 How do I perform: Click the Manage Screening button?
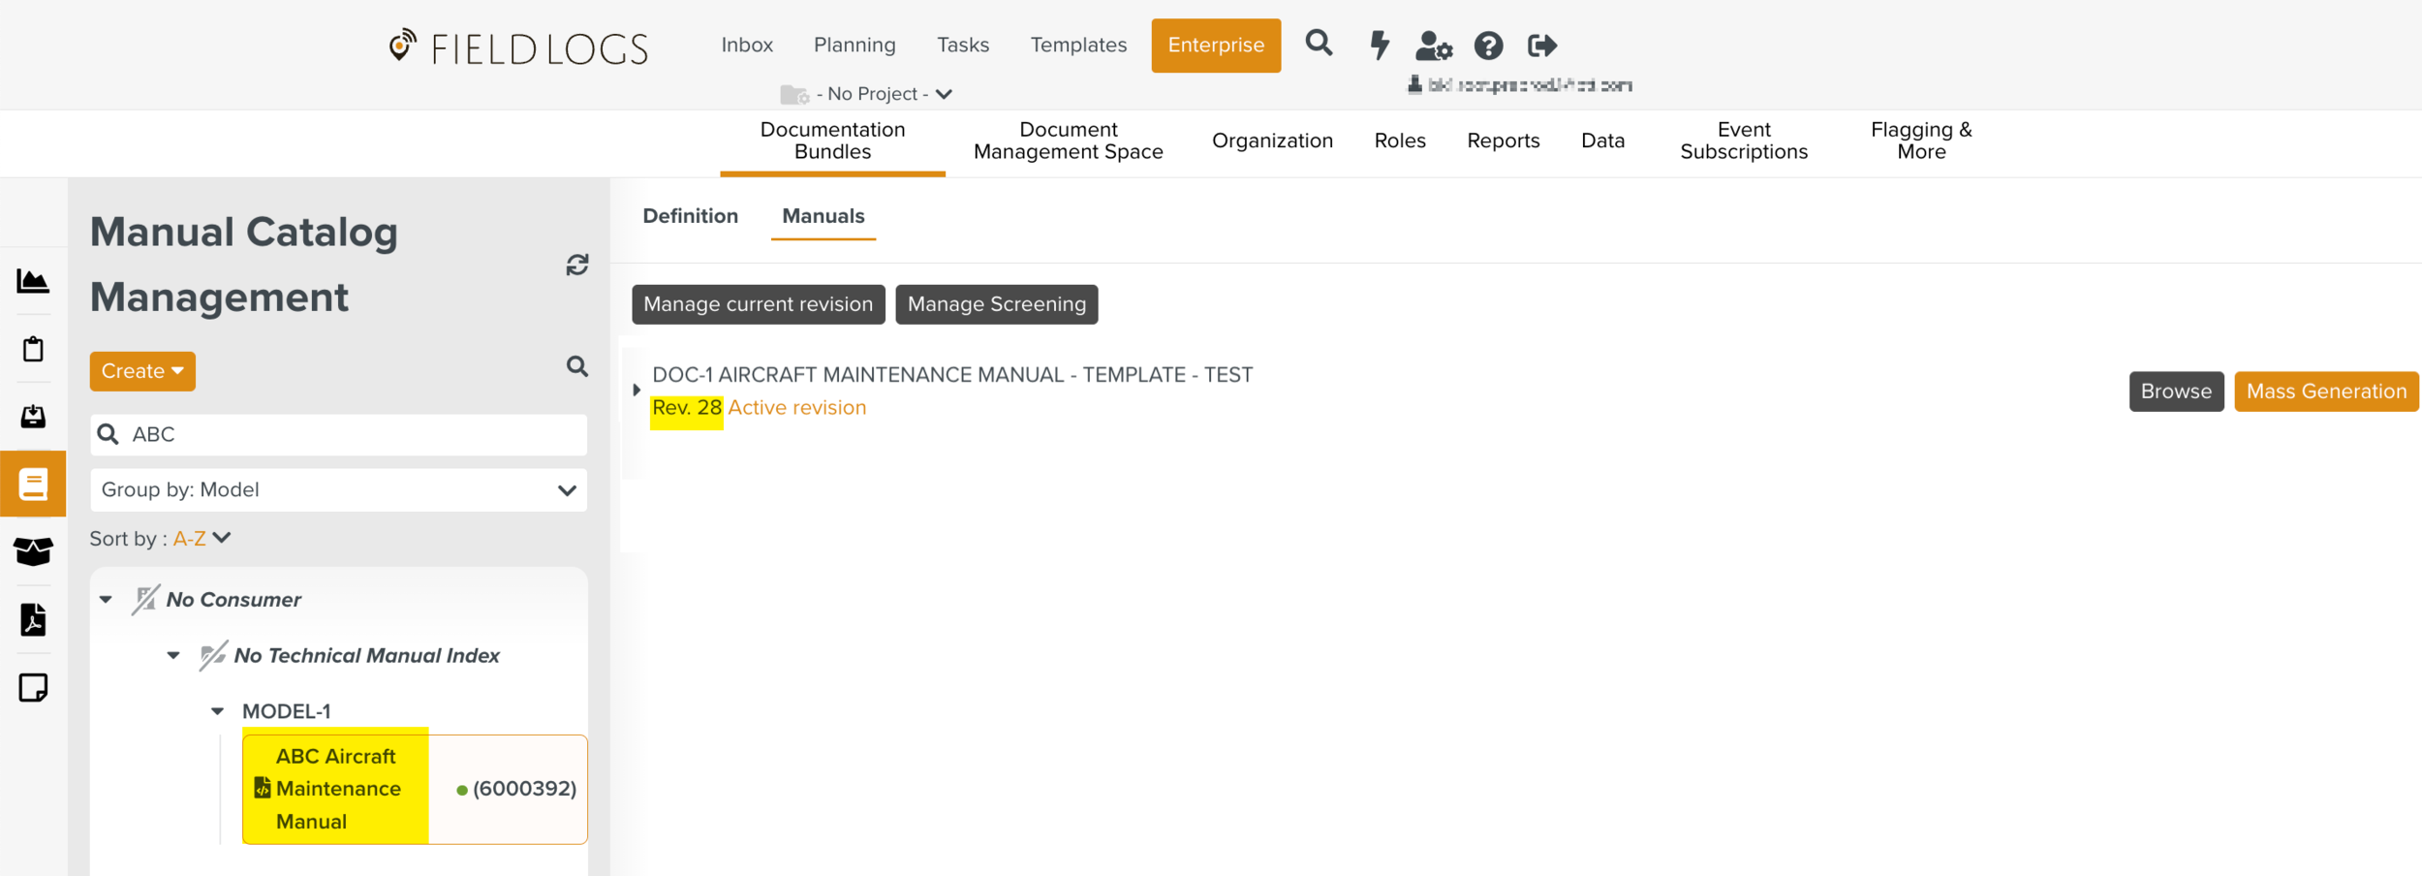click(996, 304)
